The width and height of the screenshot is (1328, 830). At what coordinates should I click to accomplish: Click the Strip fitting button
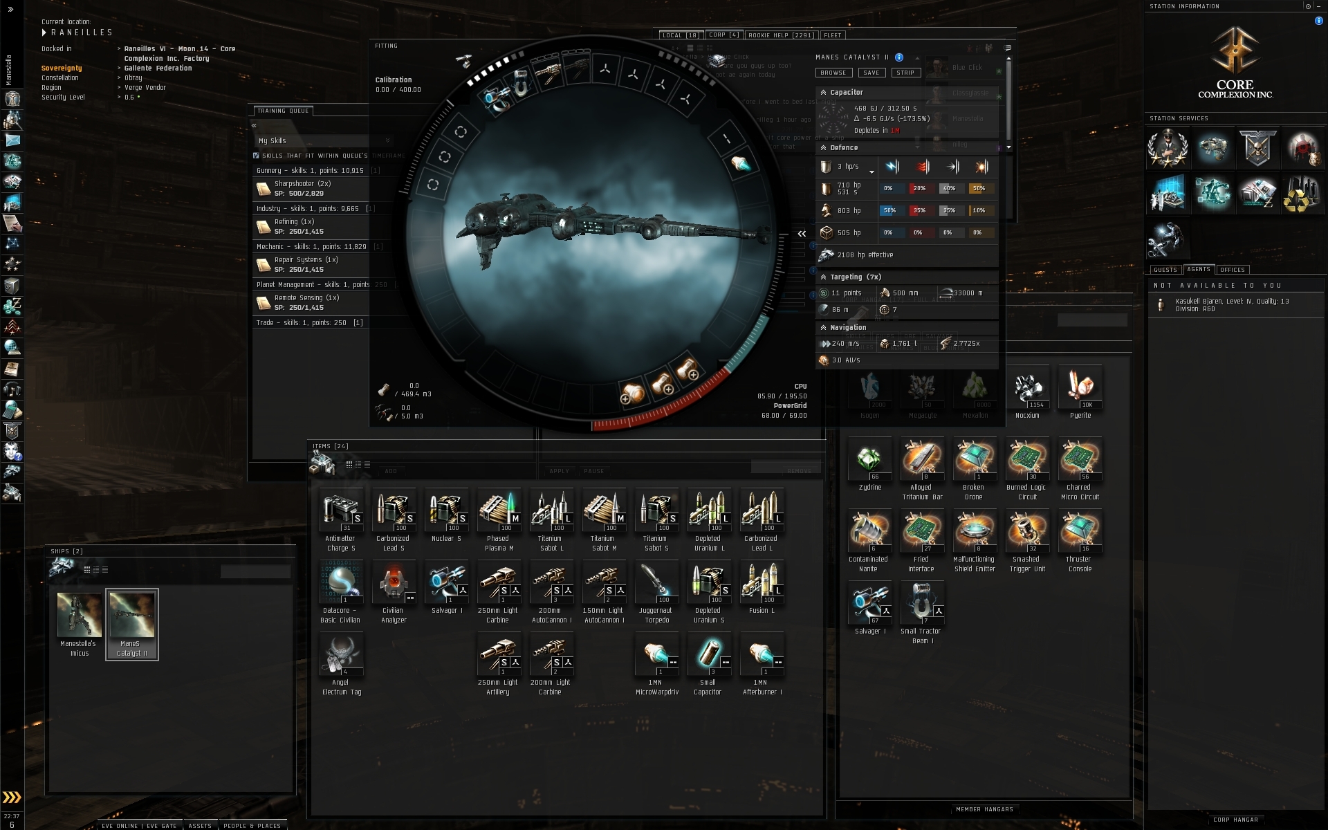point(905,73)
